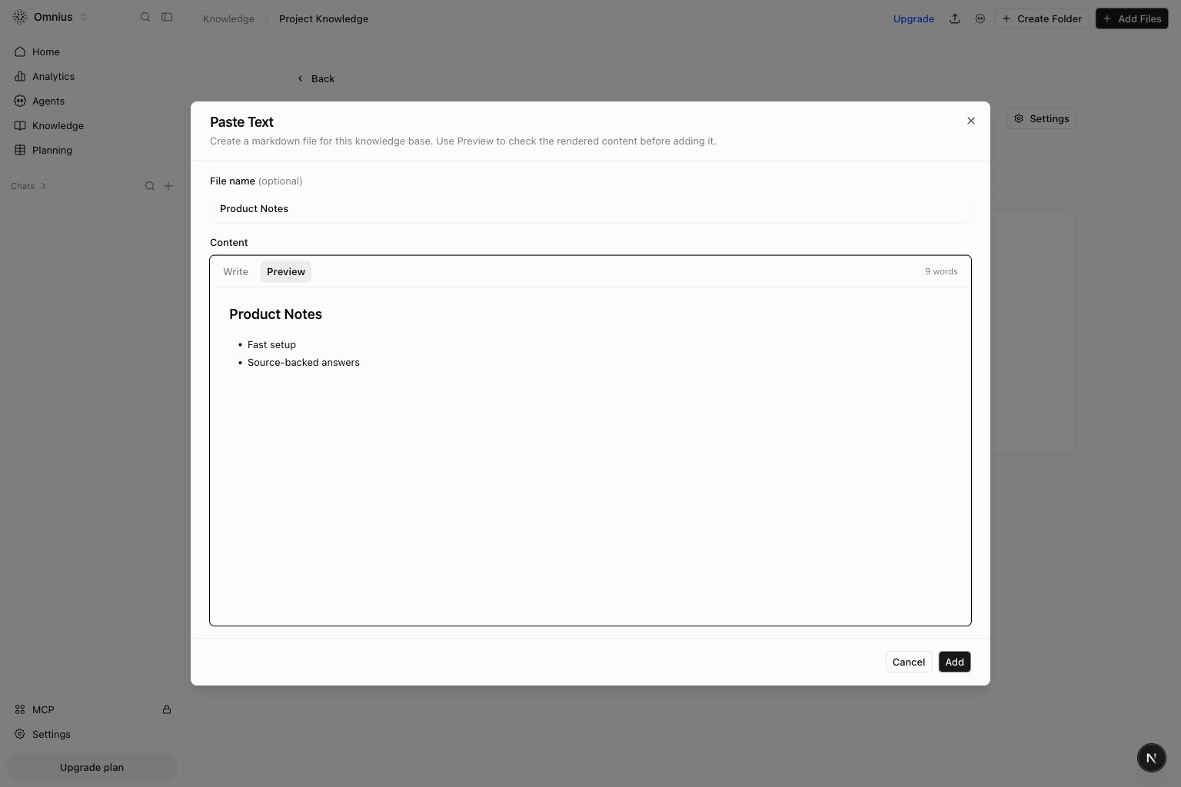
Task: Click the Analytics chart icon
Action: pos(20,76)
